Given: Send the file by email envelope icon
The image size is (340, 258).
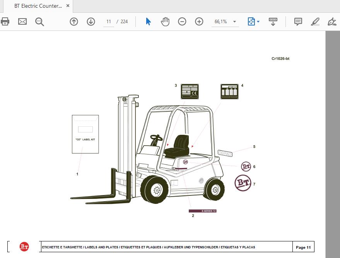Looking at the screenshot, I should [x=22, y=22].
